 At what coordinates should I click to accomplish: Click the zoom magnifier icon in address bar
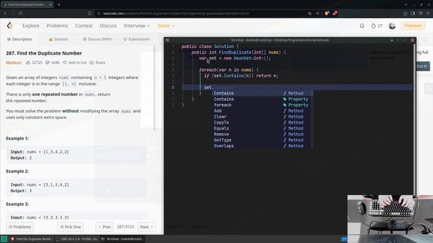[310, 13]
